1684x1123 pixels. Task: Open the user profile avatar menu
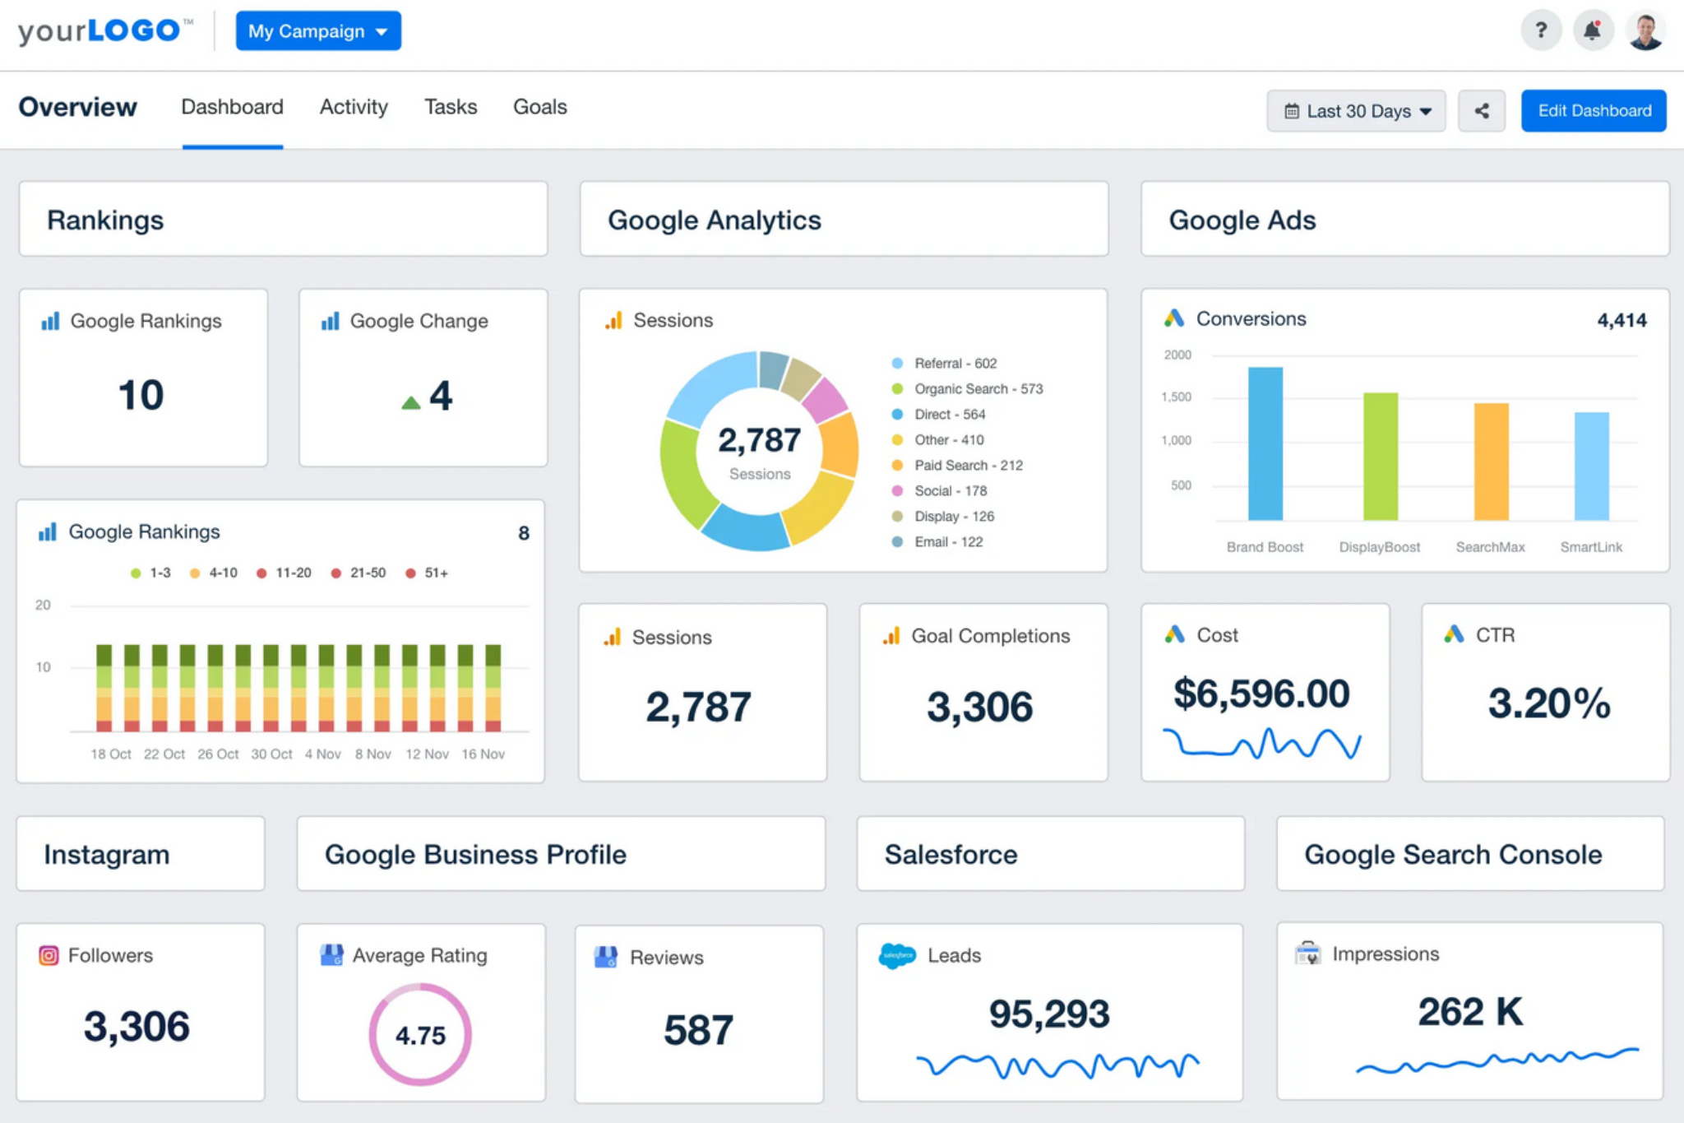(x=1645, y=31)
